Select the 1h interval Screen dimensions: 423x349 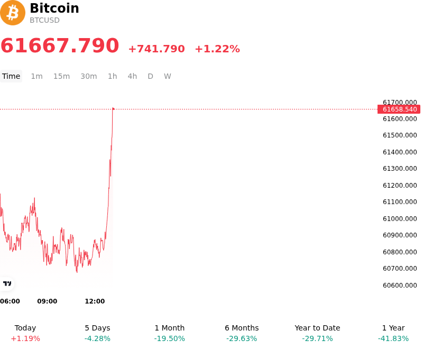113,76
